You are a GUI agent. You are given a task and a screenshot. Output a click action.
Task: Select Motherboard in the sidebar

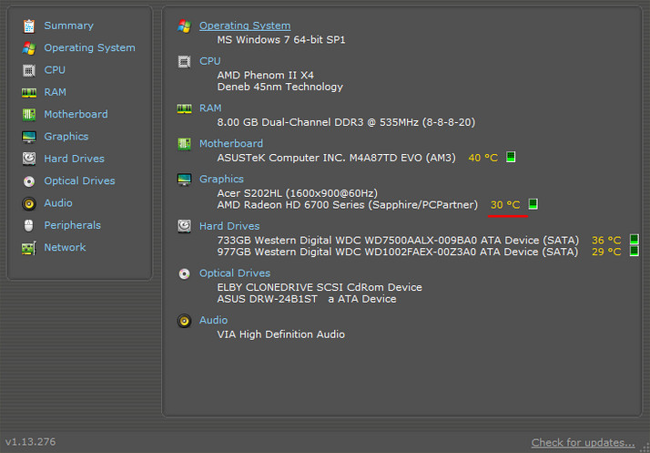(x=76, y=114)
